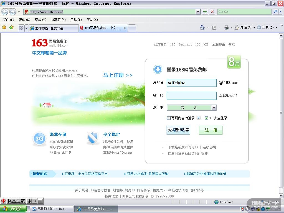Image resolution: width=284 pixels, height=213 pixels.
Task: Open the 工具(T) menu
Action: 76,20
